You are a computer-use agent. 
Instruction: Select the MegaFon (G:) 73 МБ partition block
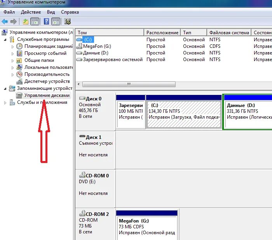pos(147,225)
